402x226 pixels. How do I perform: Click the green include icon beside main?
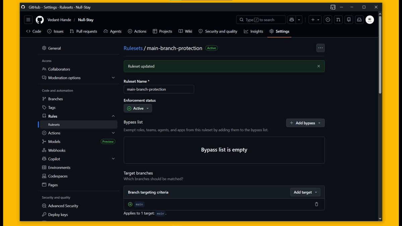click(130, 204)
